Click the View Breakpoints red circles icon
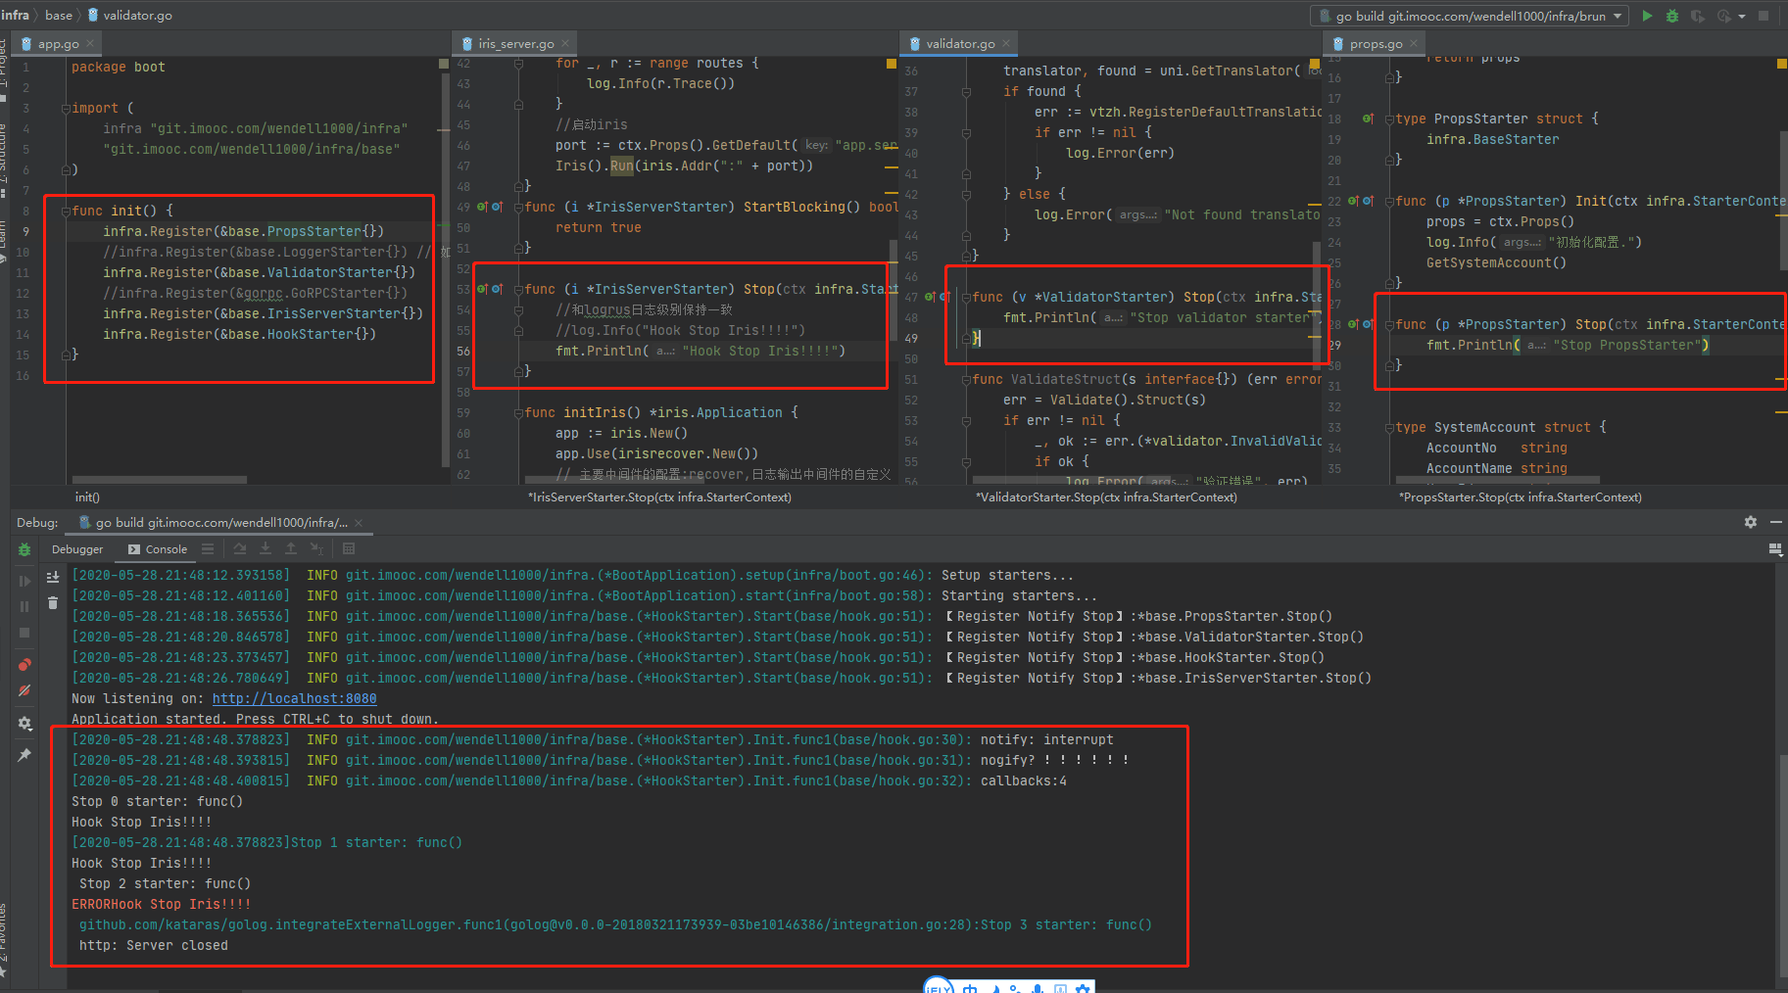1788x993 pixels. 24,665
